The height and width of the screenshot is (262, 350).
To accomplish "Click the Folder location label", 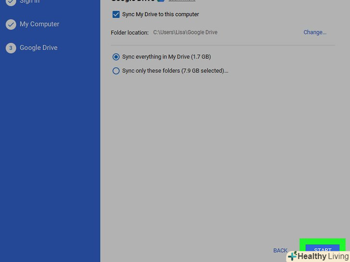I will click(129, 33).
